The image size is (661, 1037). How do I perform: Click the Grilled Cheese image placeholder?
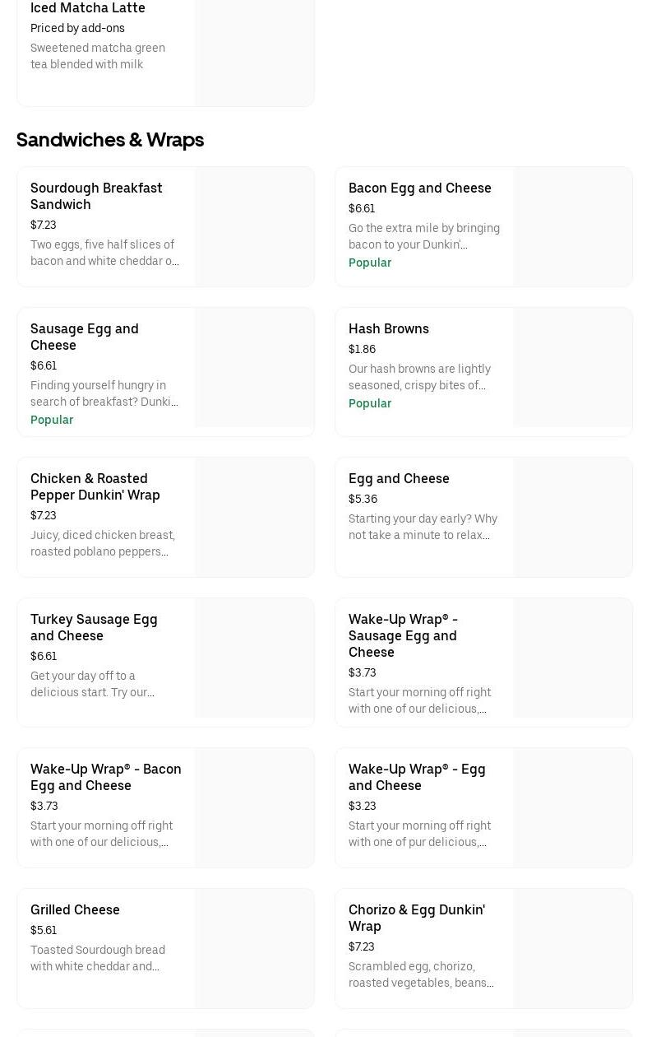coord(254,948)
